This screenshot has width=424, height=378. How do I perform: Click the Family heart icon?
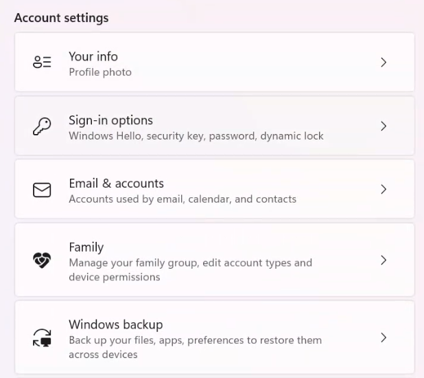point(42,260)
